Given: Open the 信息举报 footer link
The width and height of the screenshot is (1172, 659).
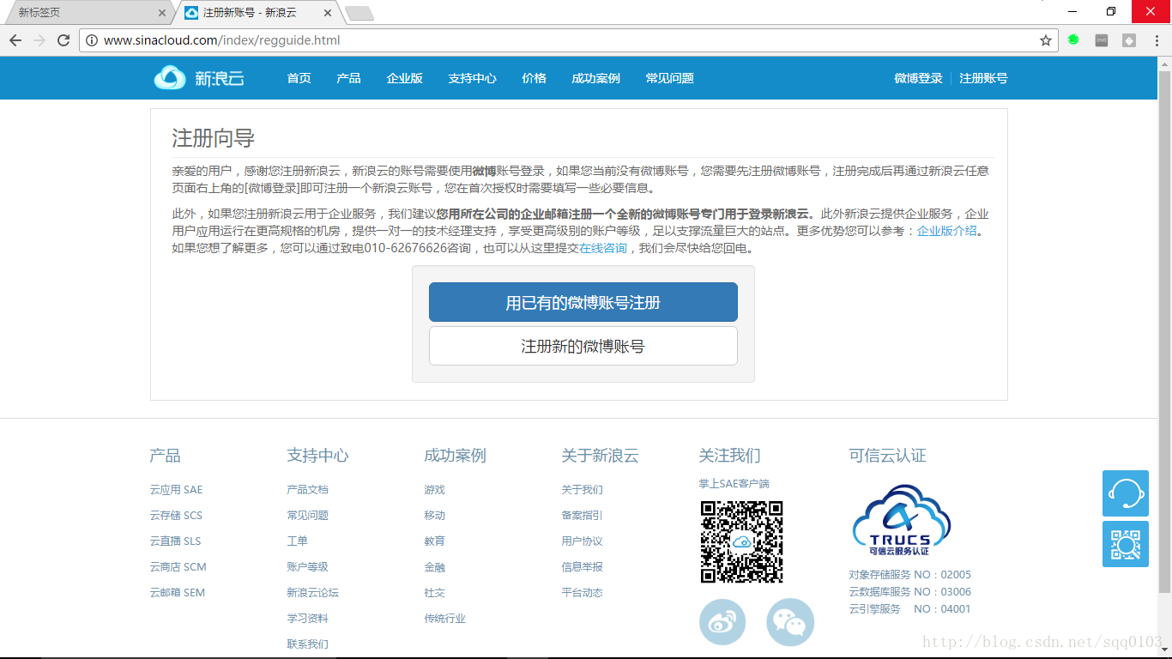Looking at the screenshot, I should pos(582,567).
